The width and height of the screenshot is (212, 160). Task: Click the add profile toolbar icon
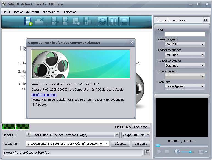[x=76, y=21]
